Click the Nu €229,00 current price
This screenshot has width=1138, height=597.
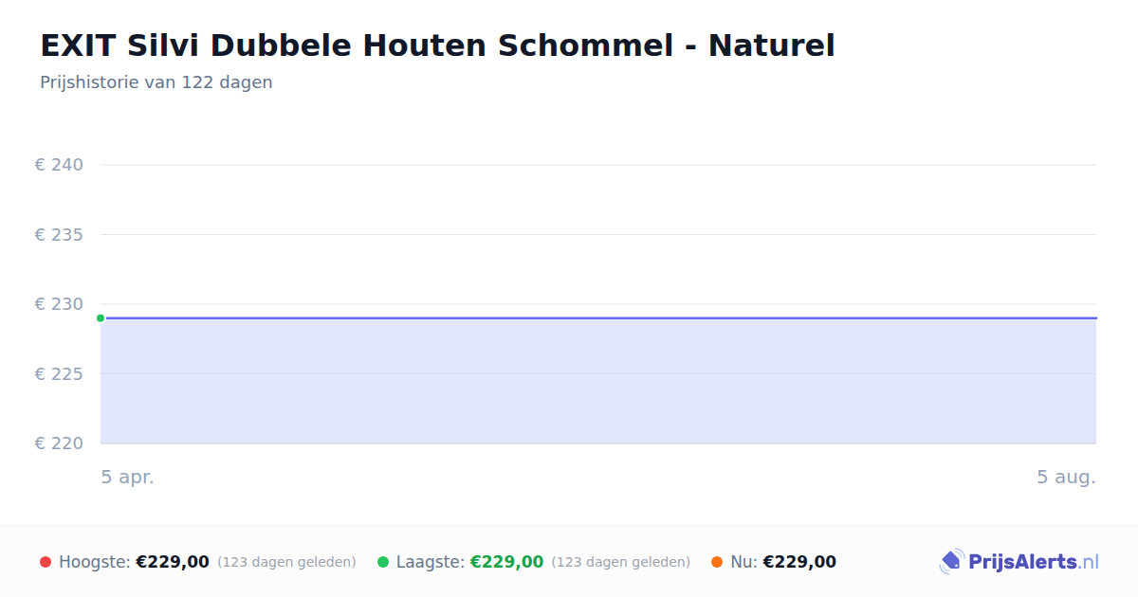tap(799, 562)
